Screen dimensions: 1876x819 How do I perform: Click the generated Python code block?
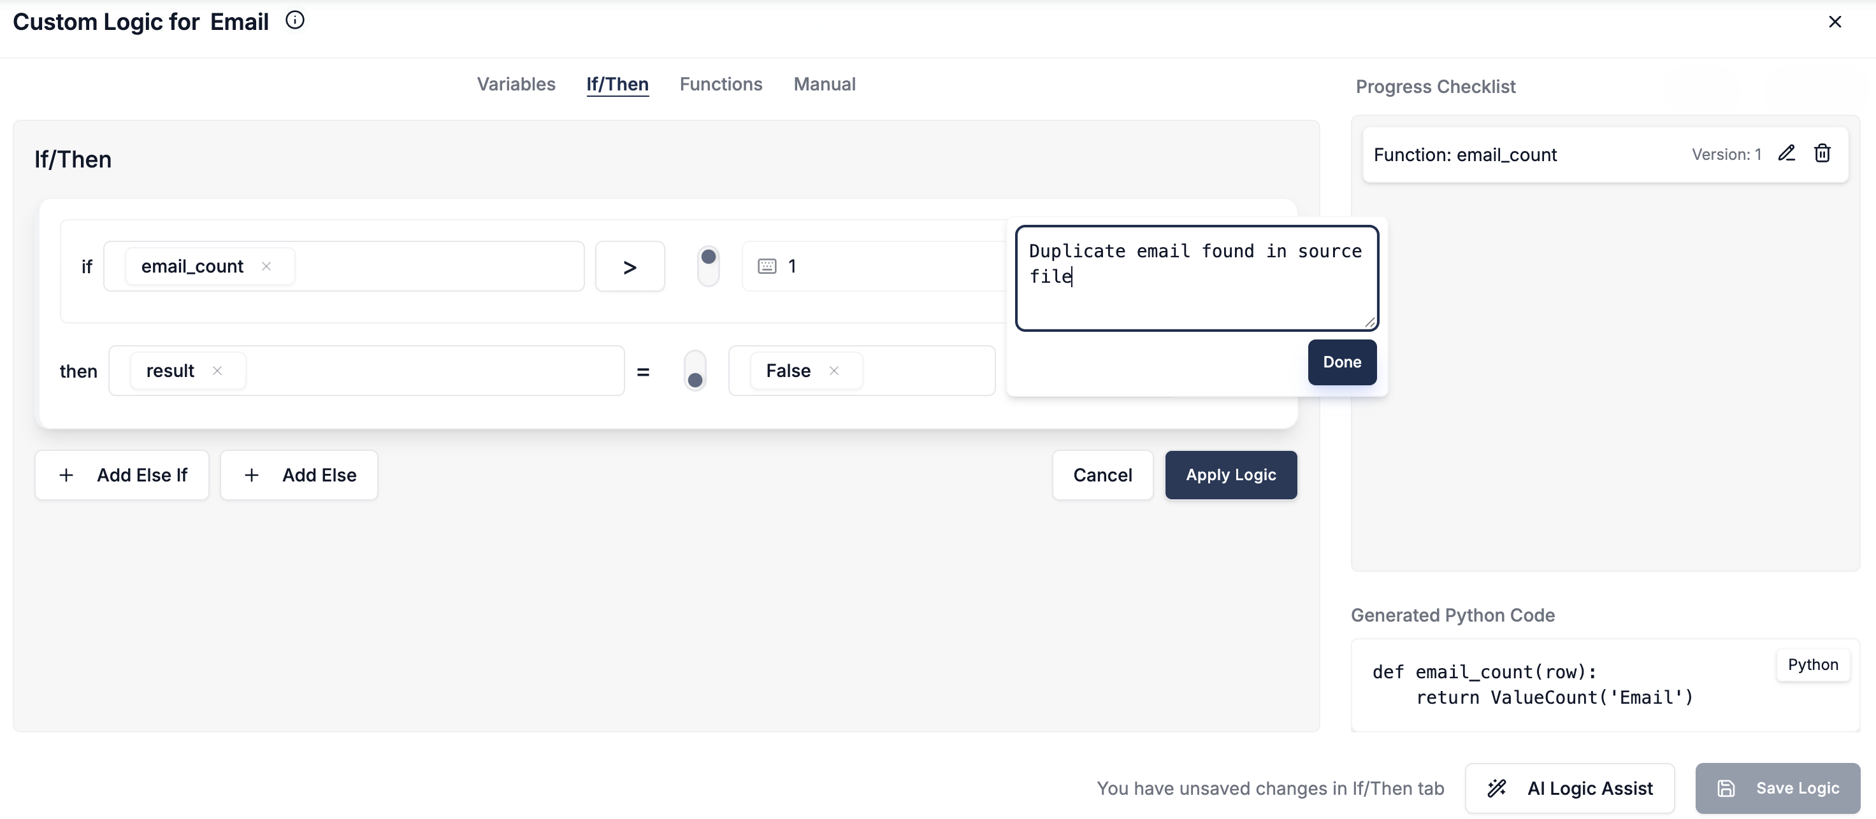pos(1605,685)
